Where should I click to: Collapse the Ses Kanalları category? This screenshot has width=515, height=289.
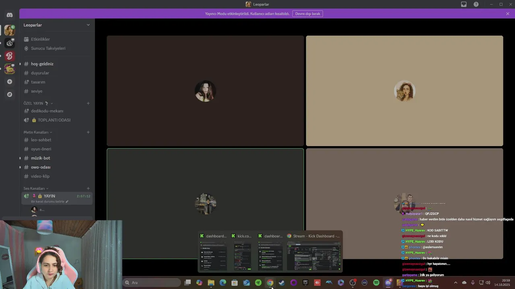tap(36, 188)
